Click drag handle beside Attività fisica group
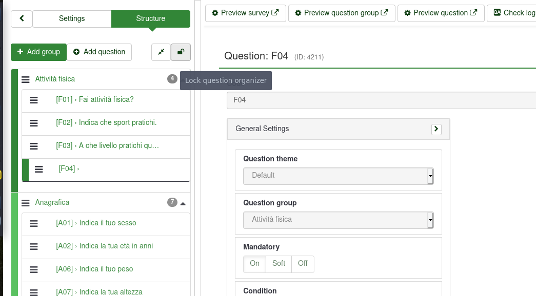The width and height of the screenshot is (536, 296). (x=26, y=79)
